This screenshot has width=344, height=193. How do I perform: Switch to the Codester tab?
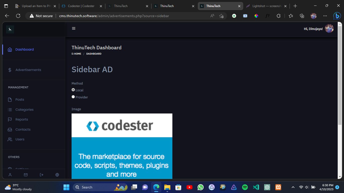[x=82, y=6]
